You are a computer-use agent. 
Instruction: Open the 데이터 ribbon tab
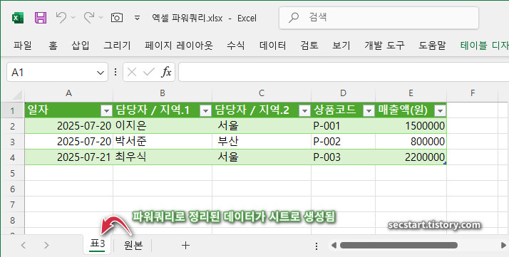[x=272, y=46]
